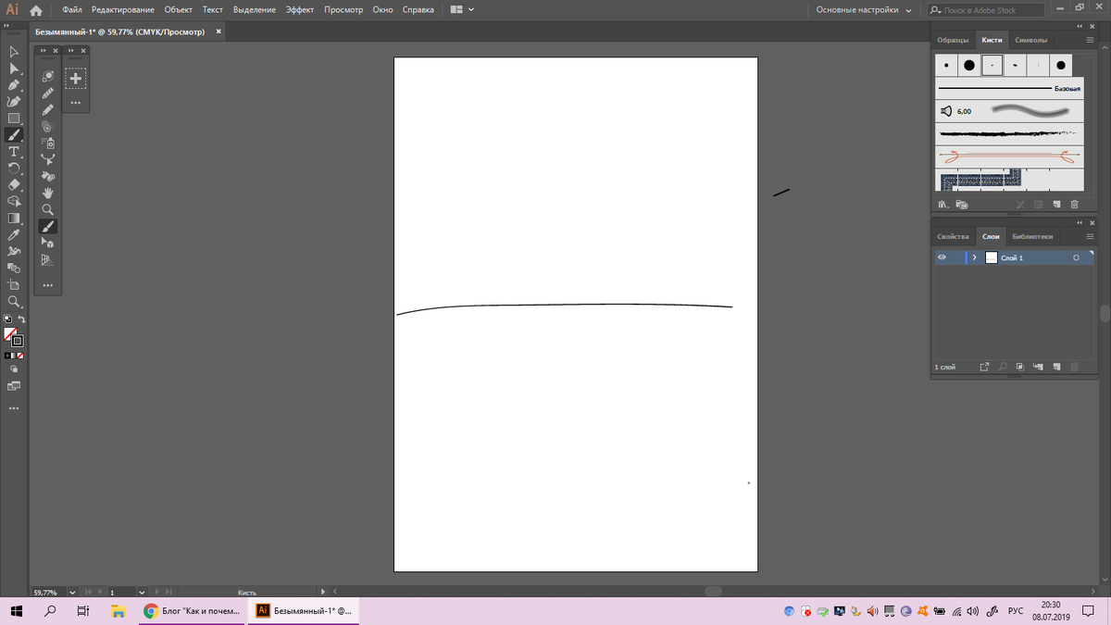Screen dimensions: 1111x625
Task: Select the Selection tool arrow
Action: pyautogui.click(x=14, y=52)
